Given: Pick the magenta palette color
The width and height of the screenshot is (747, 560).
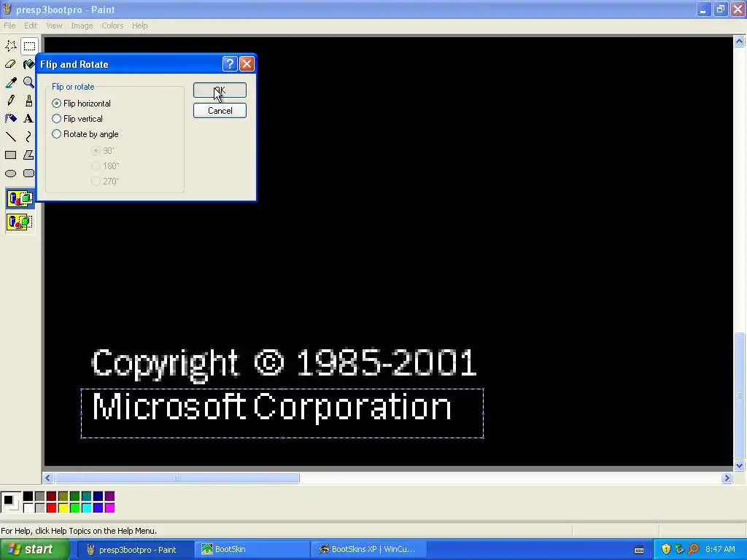Looking at the screenshot, I should [x=109, y=508].
